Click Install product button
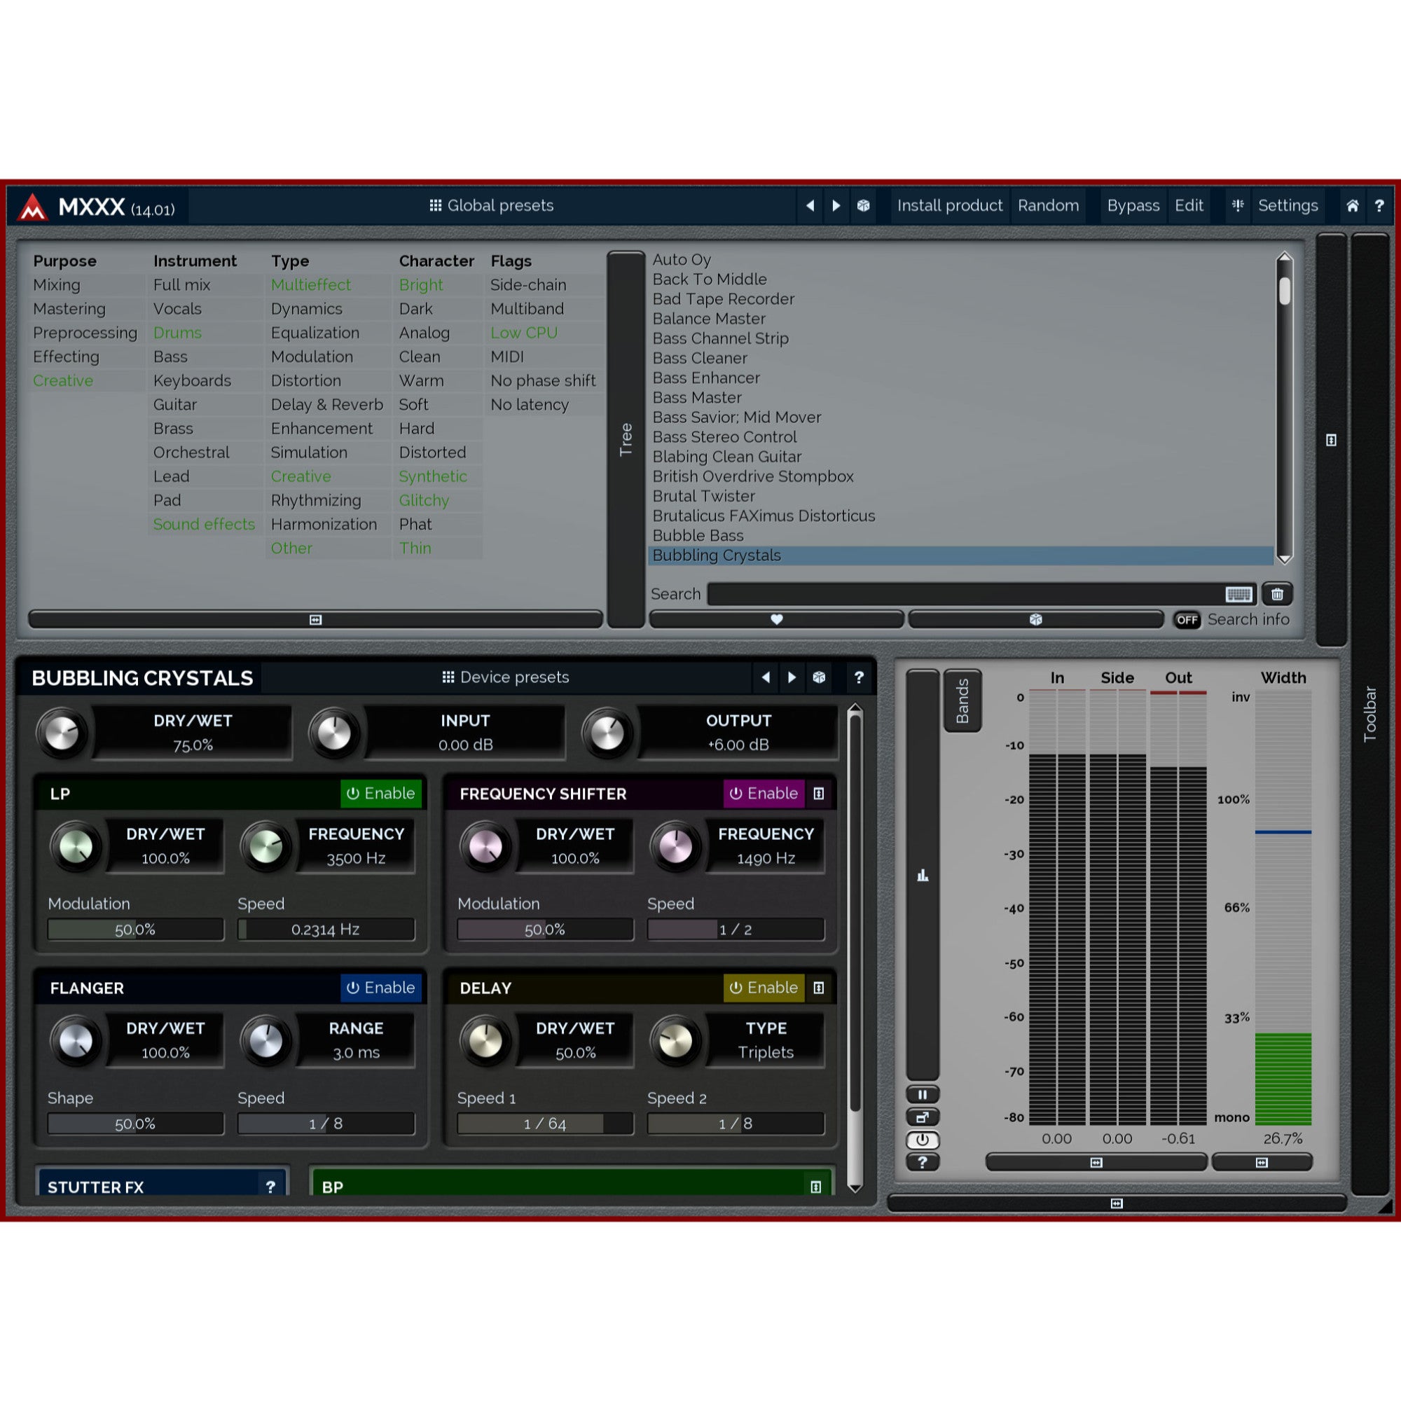Image resolution: width=1401 pixels, height=1401 pixels. 949,206
